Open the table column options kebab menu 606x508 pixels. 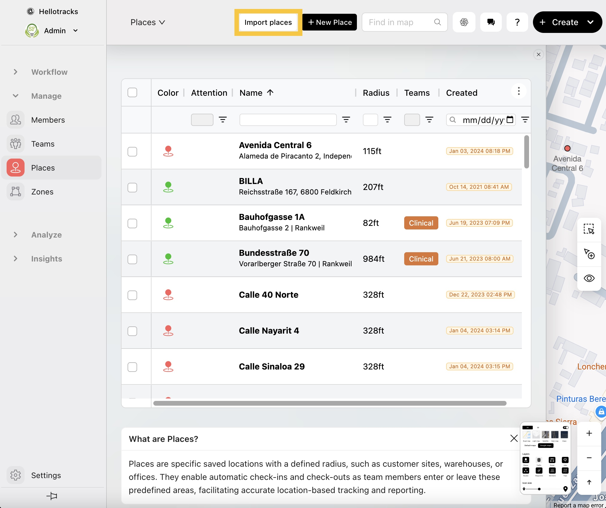(519, 91)
